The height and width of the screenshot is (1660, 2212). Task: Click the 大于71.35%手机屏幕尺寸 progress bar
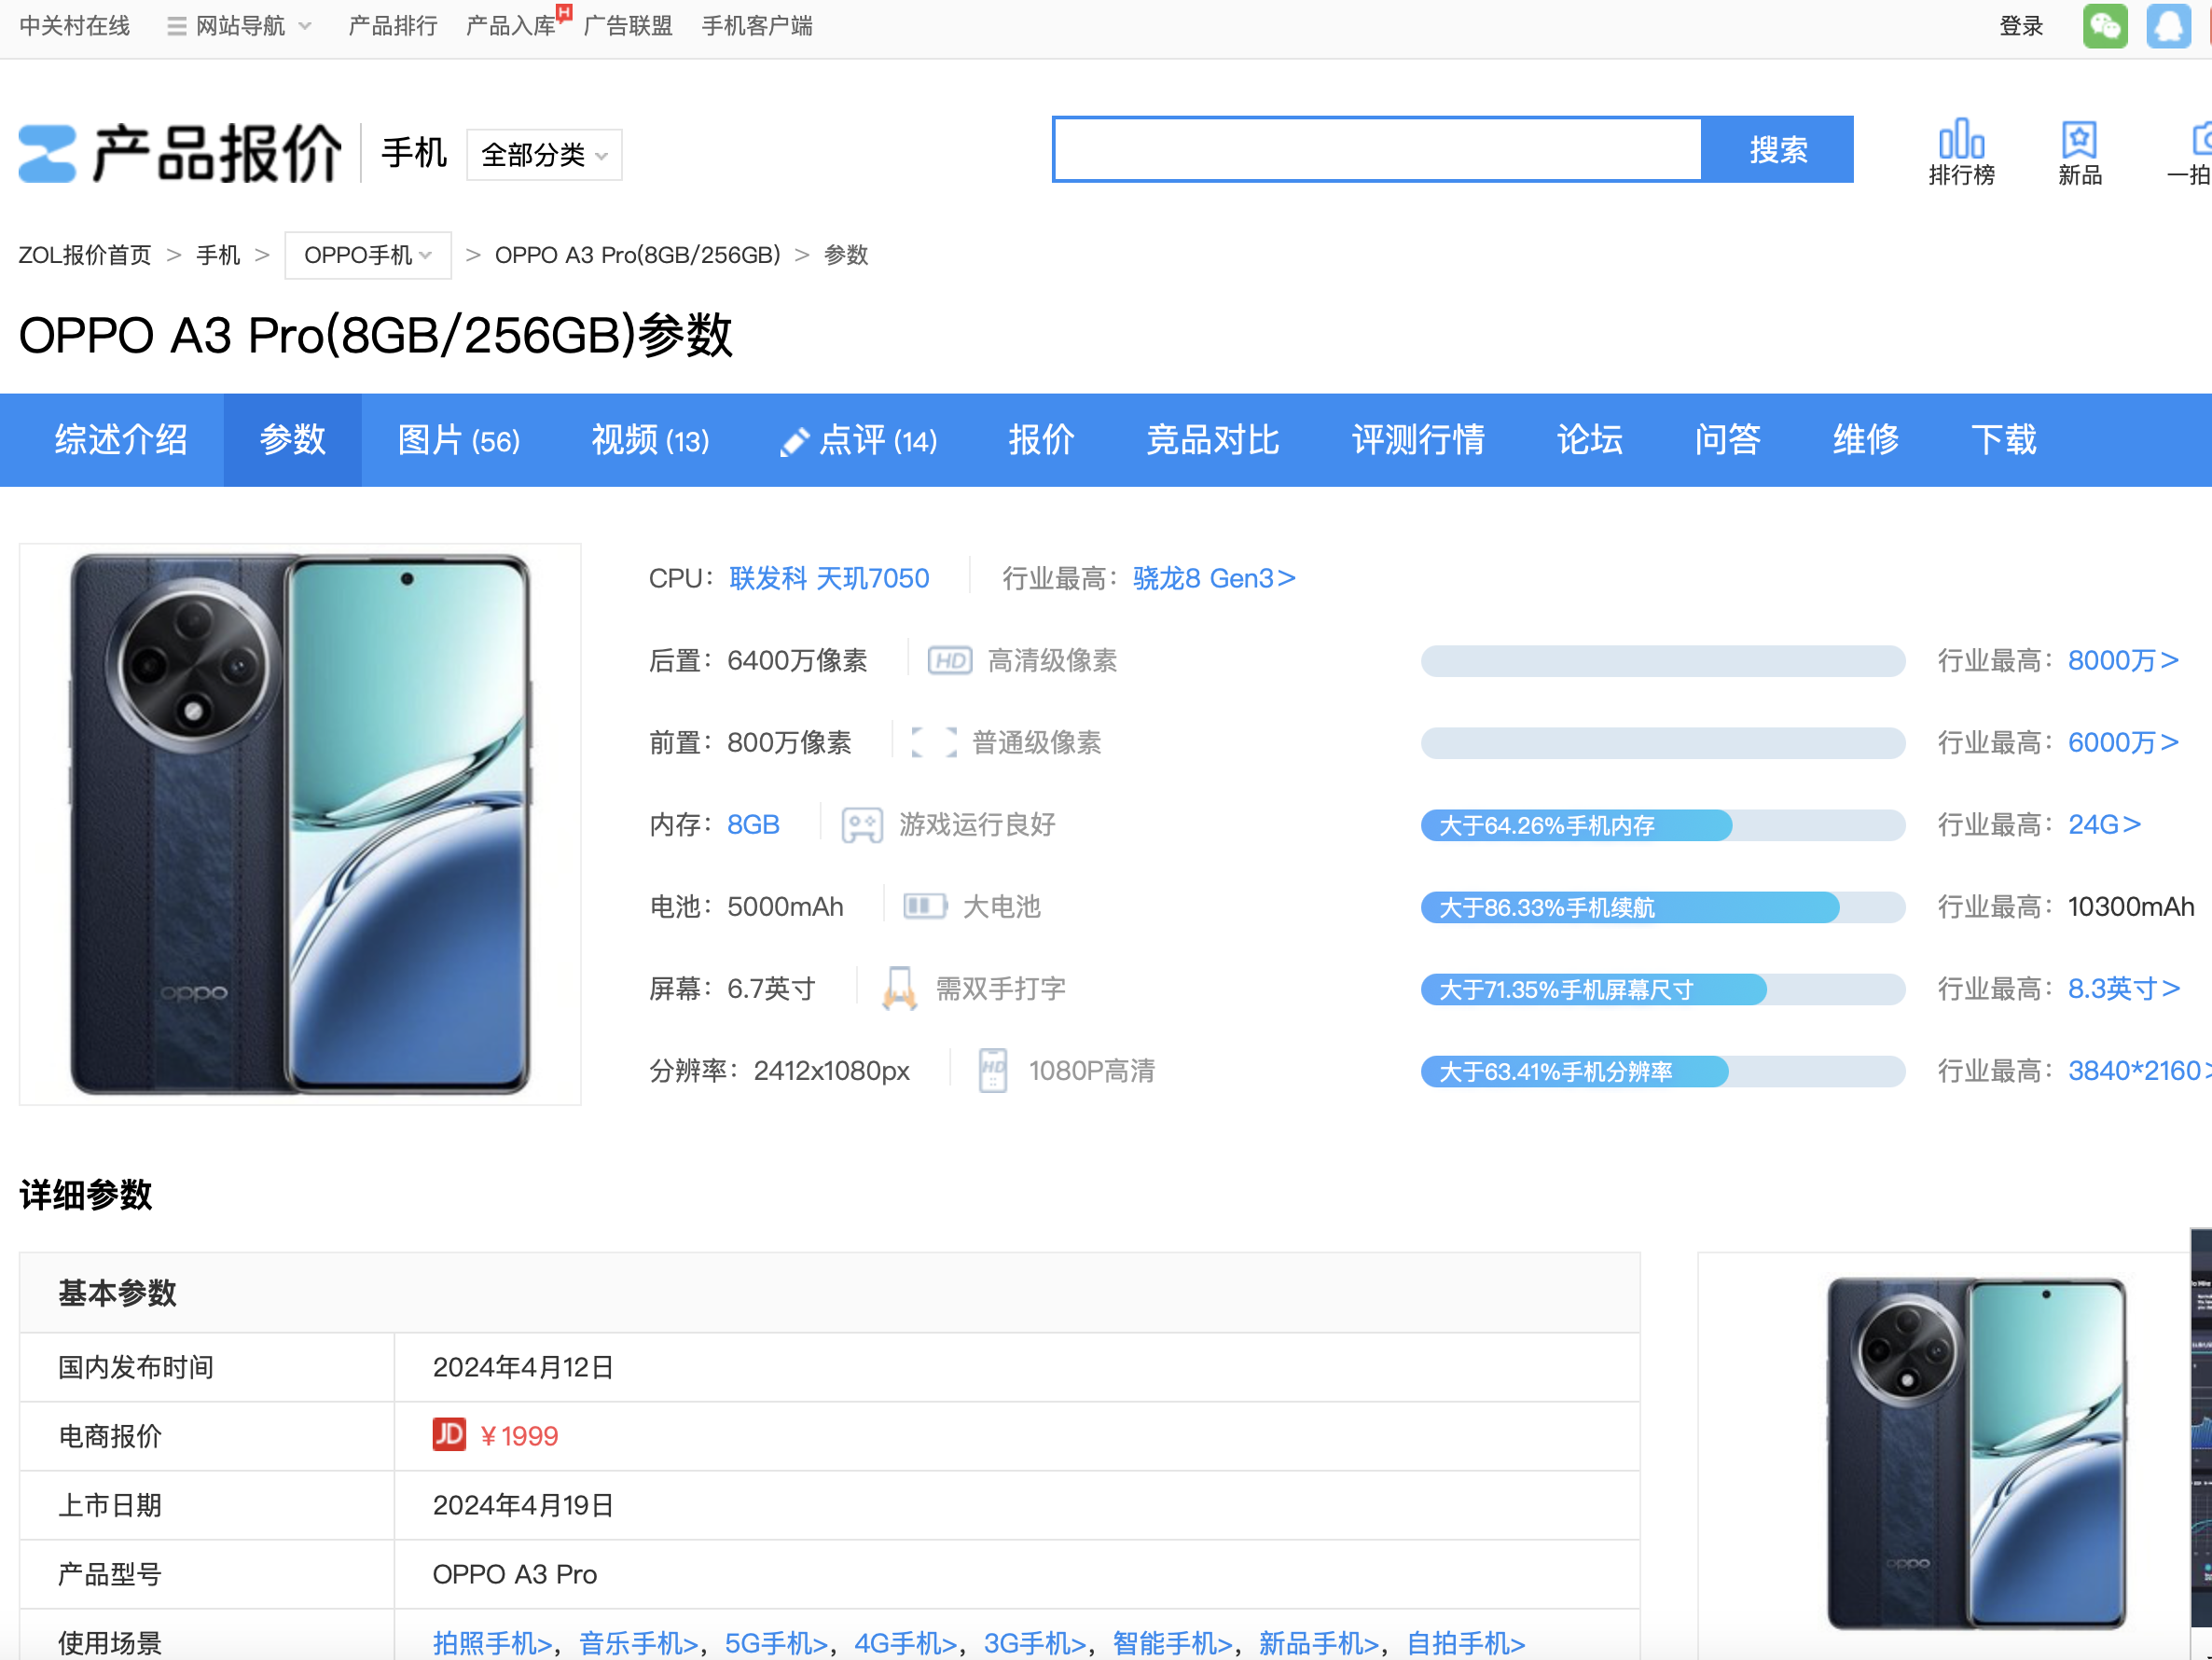[x=1662, y=990]
